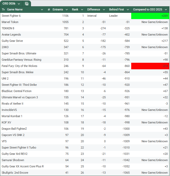Click the -759 Behind First value for 2XKO
Viewport: 170px width, 176px height.
tap(127, 47)
